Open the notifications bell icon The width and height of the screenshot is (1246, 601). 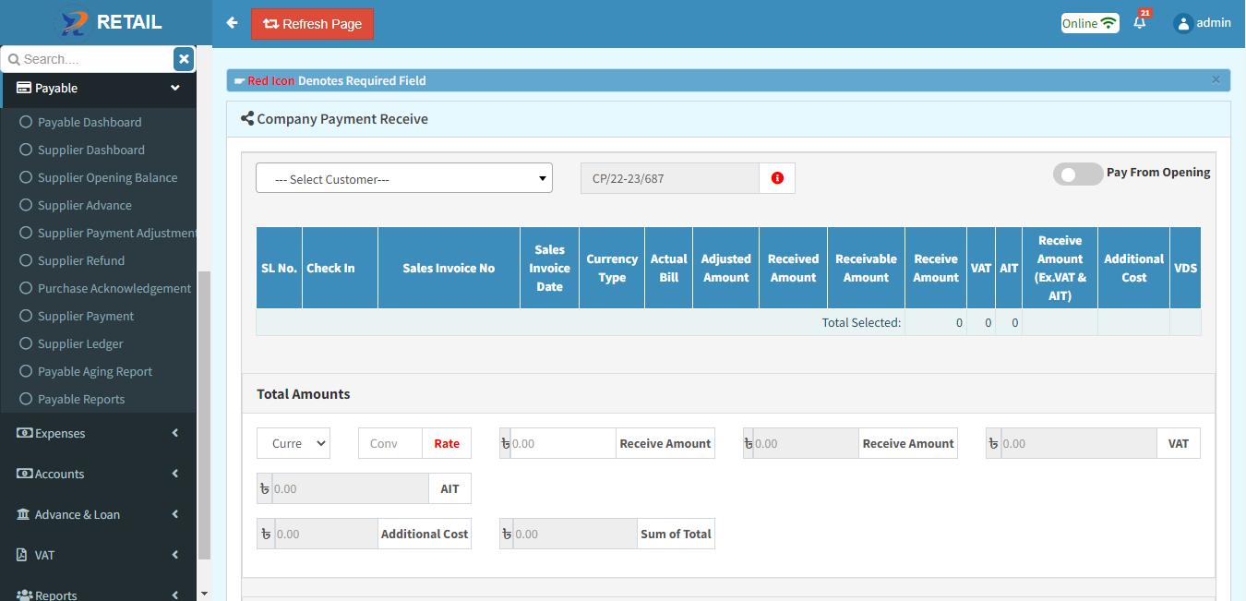(1140, 23)
